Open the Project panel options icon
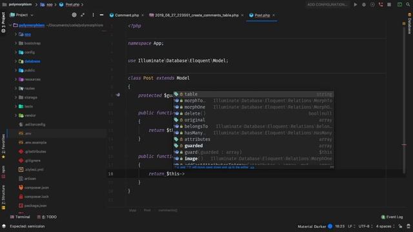 pos(93,15)
